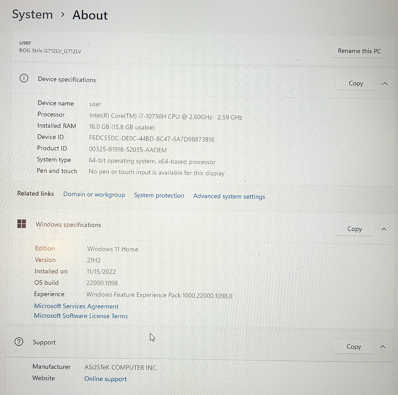Open the Online support link

pos(105,379)
